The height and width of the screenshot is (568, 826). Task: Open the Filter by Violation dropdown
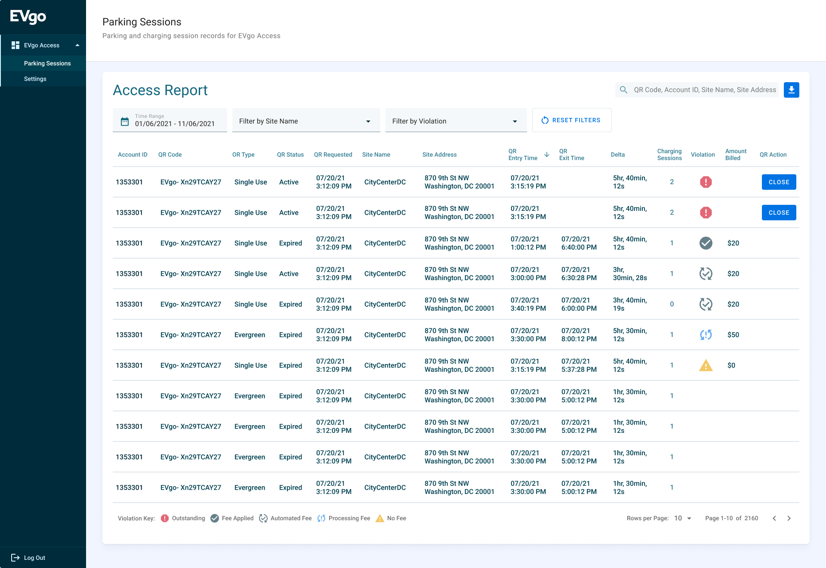coord(456,121)
